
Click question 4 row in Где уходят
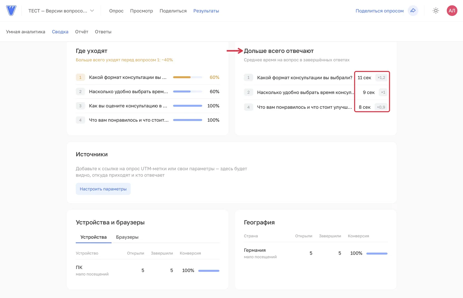click(148, 120)
